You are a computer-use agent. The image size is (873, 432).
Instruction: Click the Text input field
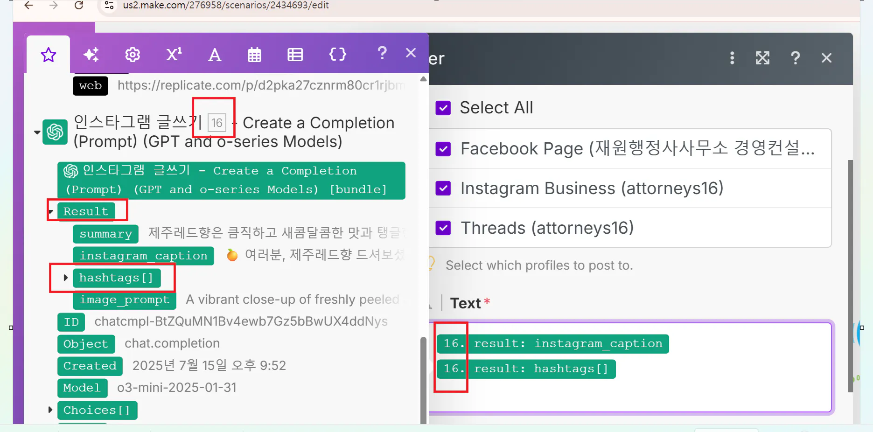(631, 367)
